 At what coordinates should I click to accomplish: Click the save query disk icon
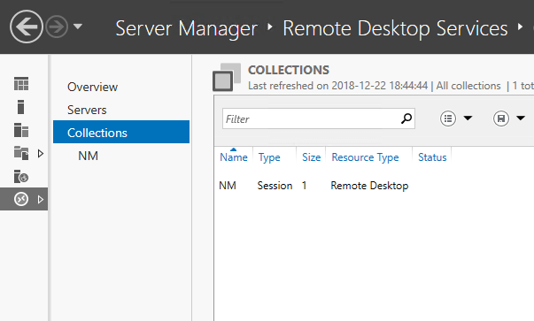pyautogui.click(x=501, y=118)
